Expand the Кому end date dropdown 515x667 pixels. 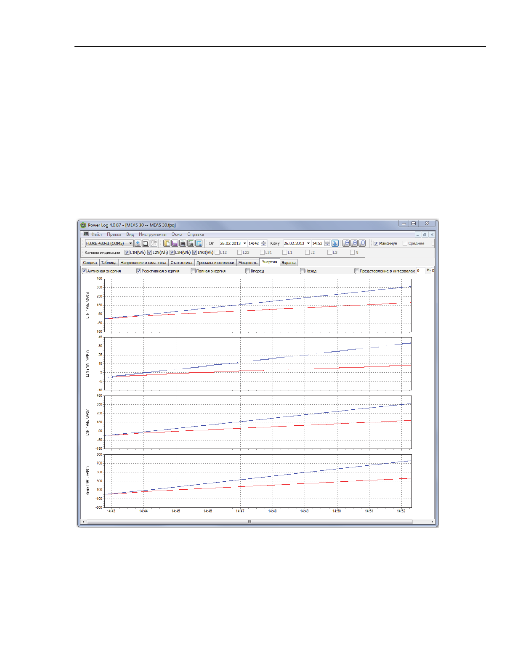308,243
